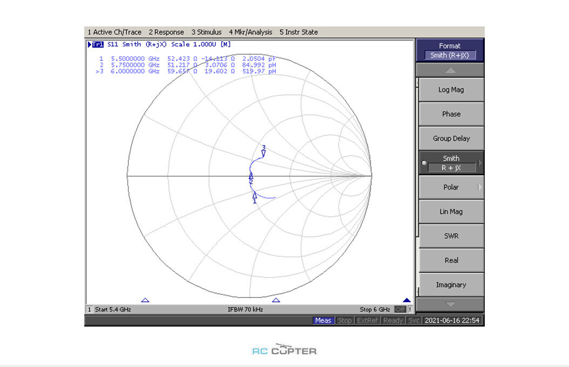569x367 pixels.
Task: Click the Stop 6 GHz value
Action: (375, 309)
